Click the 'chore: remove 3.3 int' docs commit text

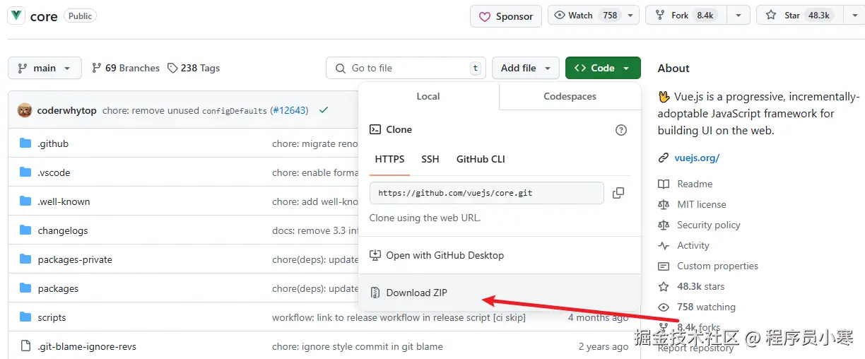click(x=316, y=230)
